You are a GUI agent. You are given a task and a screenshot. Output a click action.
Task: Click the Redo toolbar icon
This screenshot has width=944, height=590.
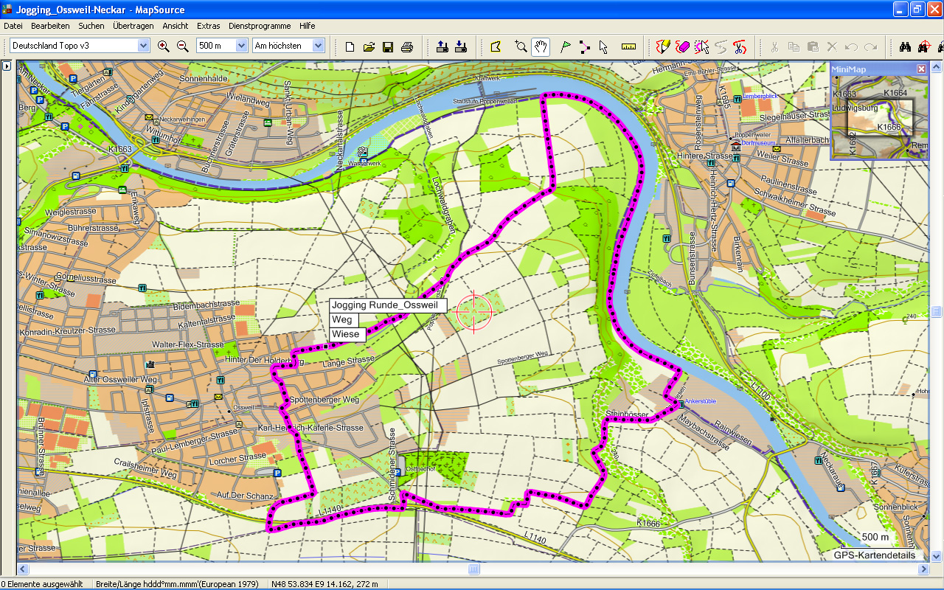point(870,46)
